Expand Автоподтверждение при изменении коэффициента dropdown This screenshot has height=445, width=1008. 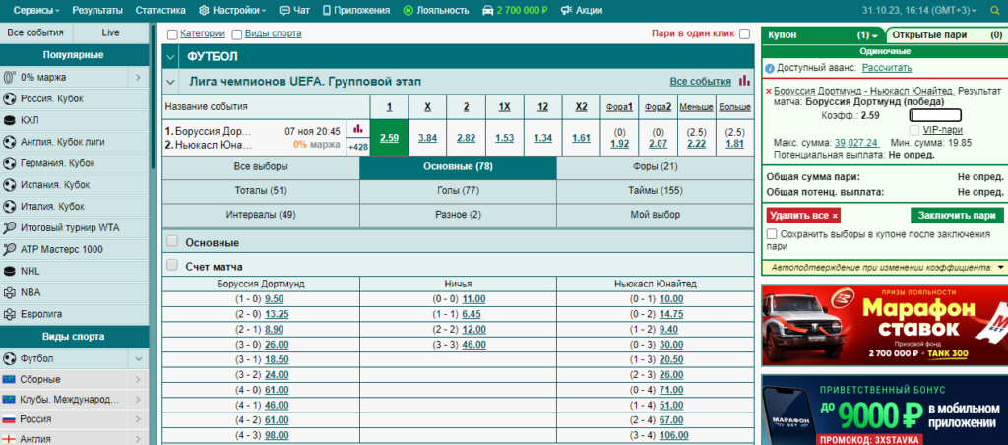1000,267
